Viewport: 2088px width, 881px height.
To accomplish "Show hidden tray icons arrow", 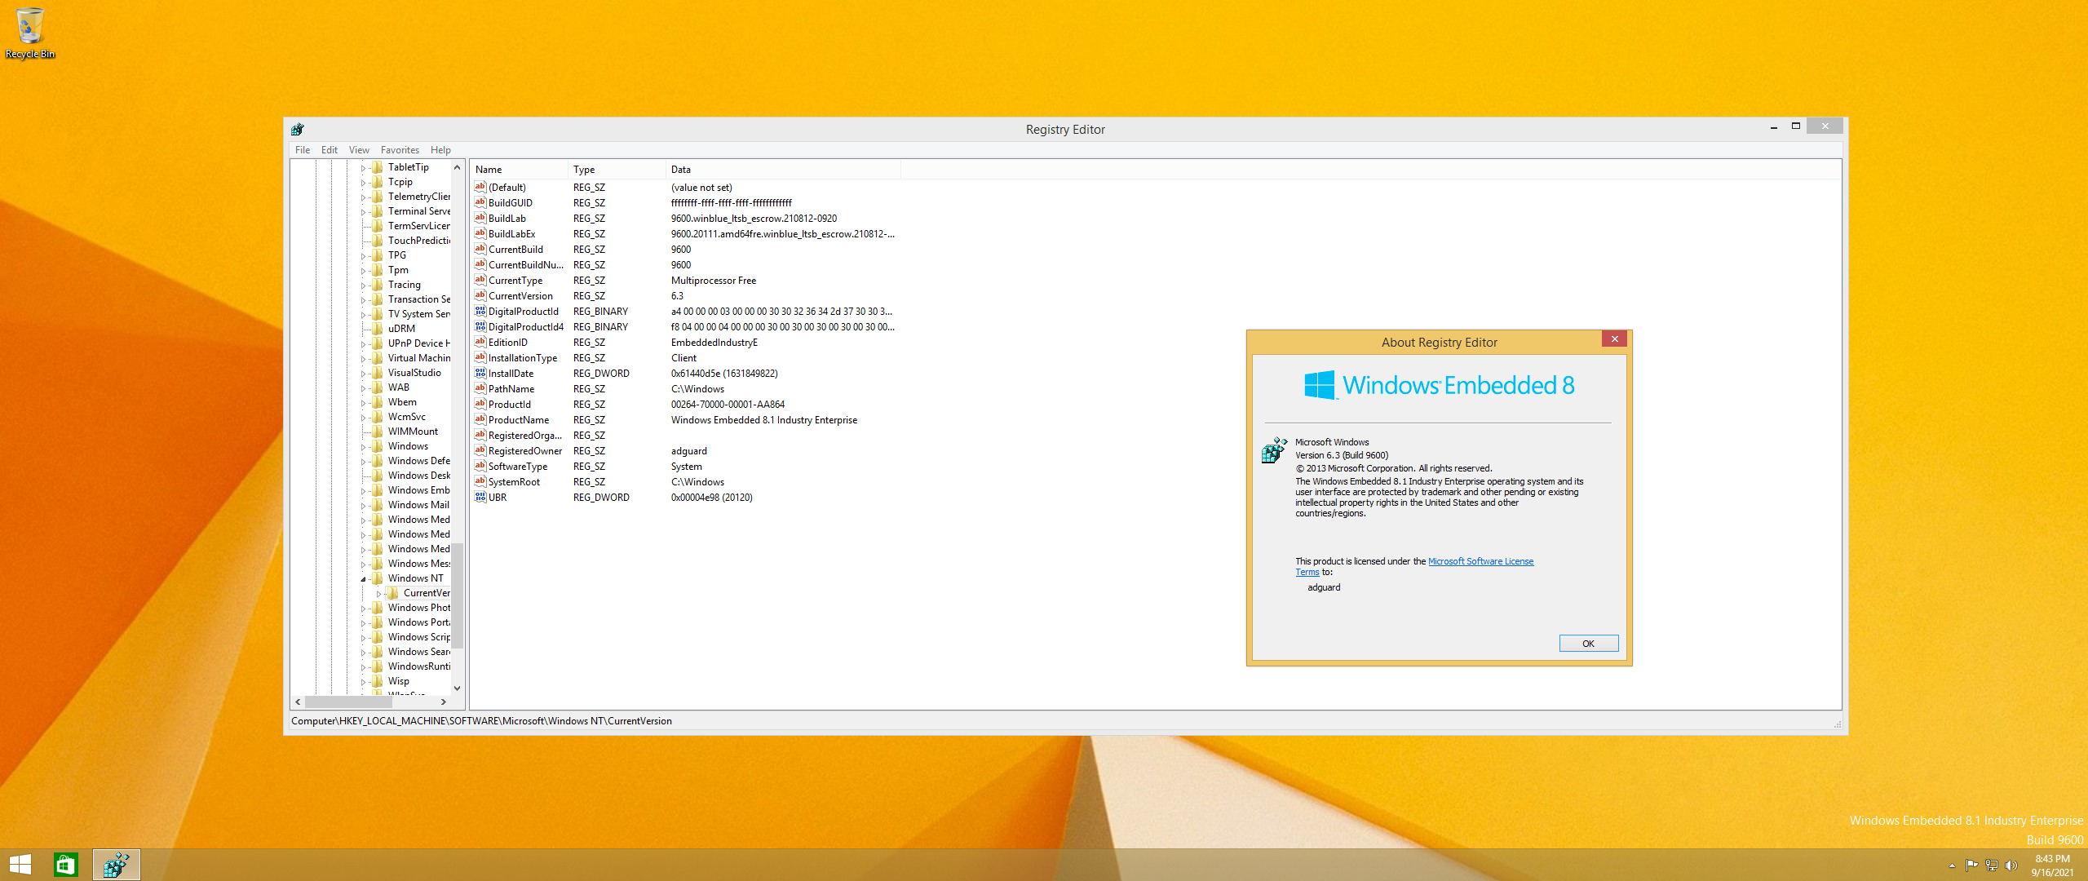I will pos(1952,866).
